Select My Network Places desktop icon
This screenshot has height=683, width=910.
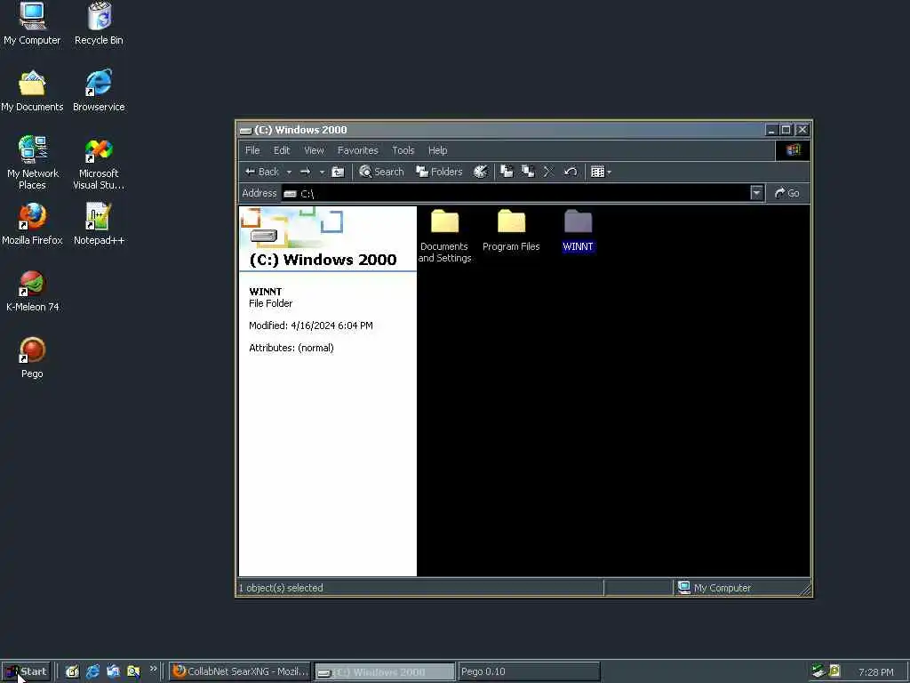(33, 163)
